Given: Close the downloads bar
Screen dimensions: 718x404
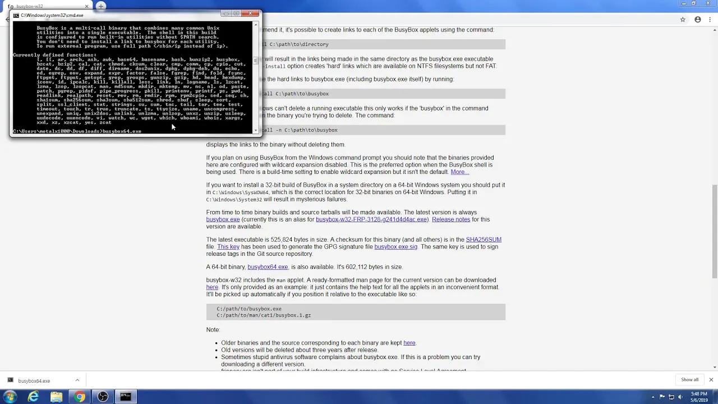Looking at the screenshot, I should click(711, 380).
